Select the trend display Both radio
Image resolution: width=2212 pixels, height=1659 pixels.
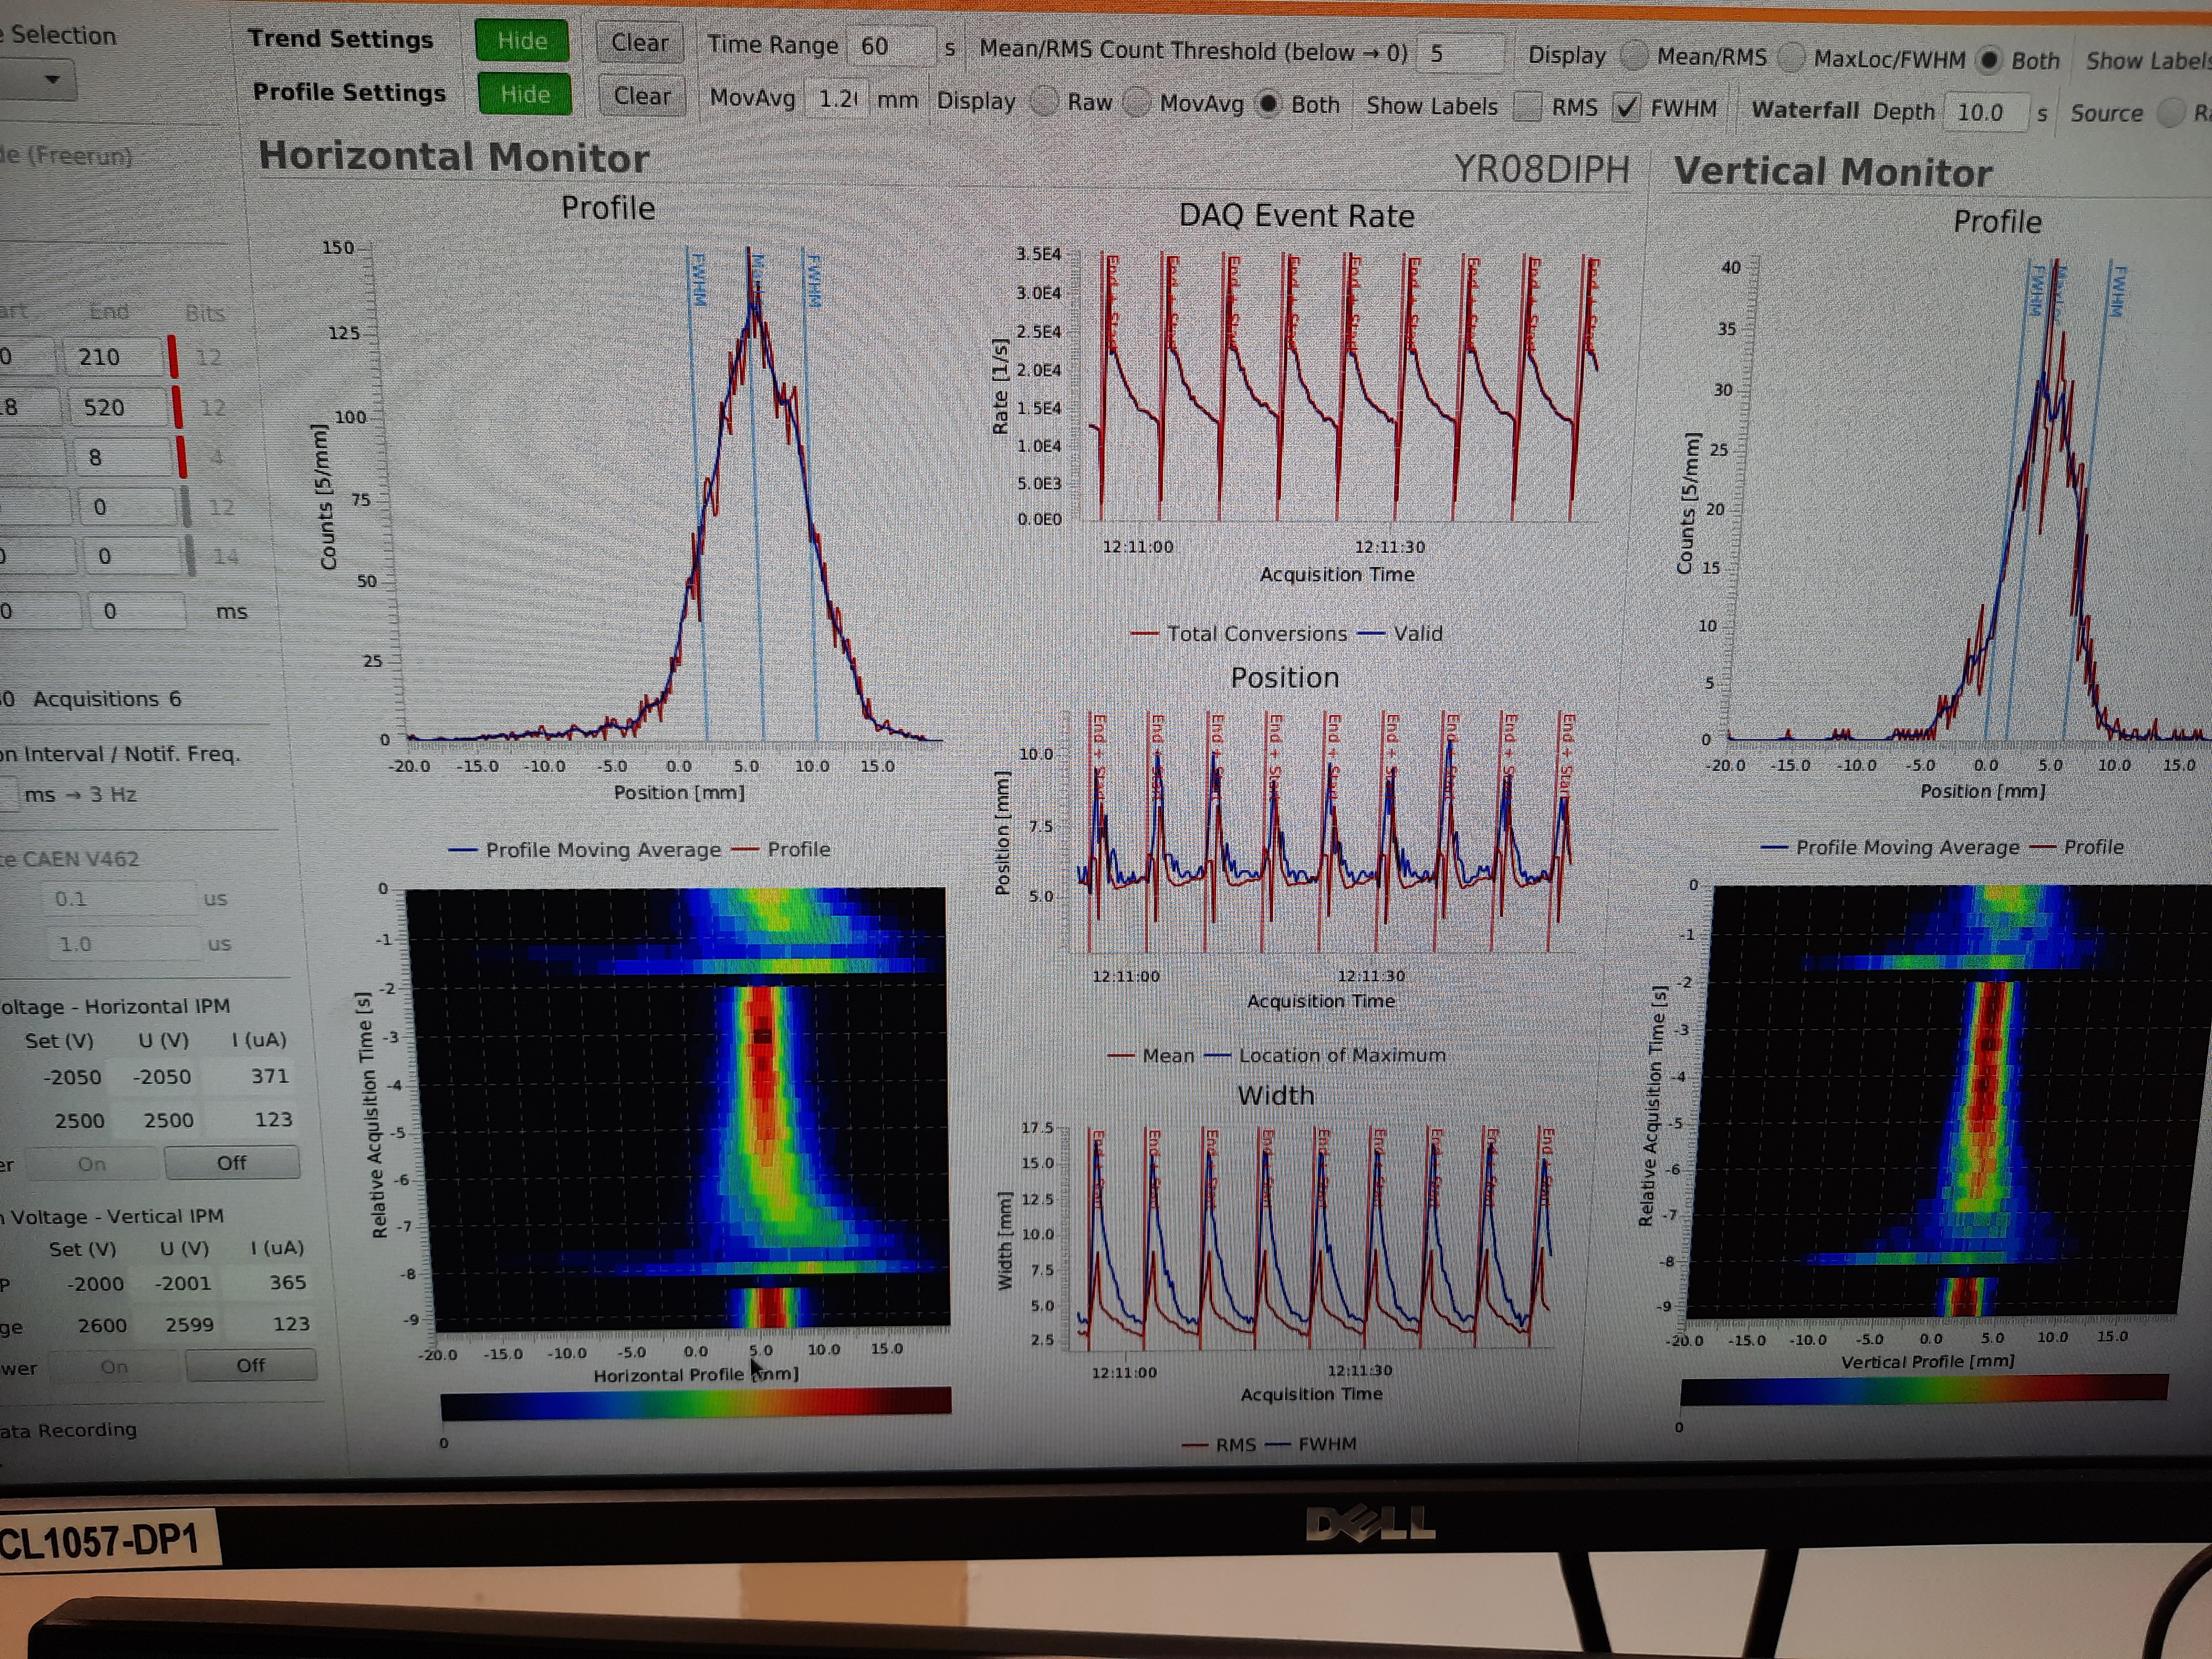click(1989, 60)
